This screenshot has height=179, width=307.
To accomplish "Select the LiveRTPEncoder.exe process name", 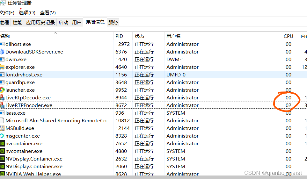I will (29, 105).
